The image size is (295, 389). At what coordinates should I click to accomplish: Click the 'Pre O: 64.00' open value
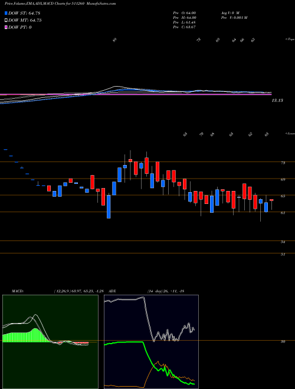(x=185, y=12)
